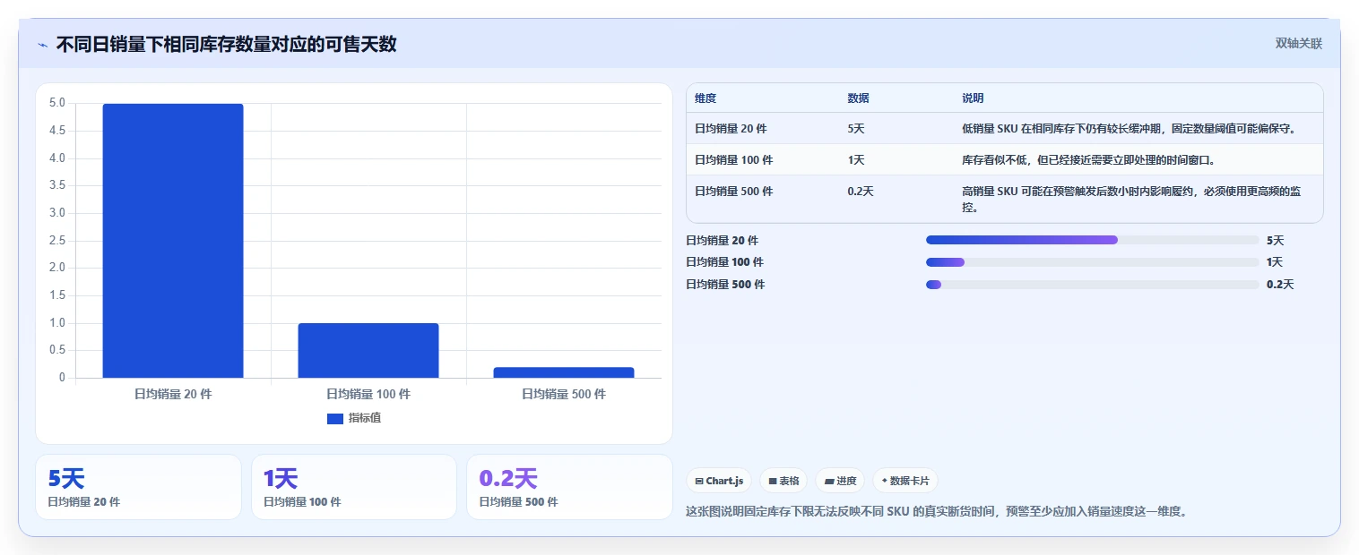Toggle the 指标值 legend swatch
Viewport: 1359px width, 555px height.
tap(335, 418)
